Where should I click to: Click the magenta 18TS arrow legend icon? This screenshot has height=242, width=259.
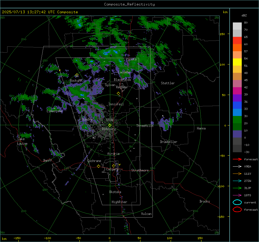pos(237,195)
